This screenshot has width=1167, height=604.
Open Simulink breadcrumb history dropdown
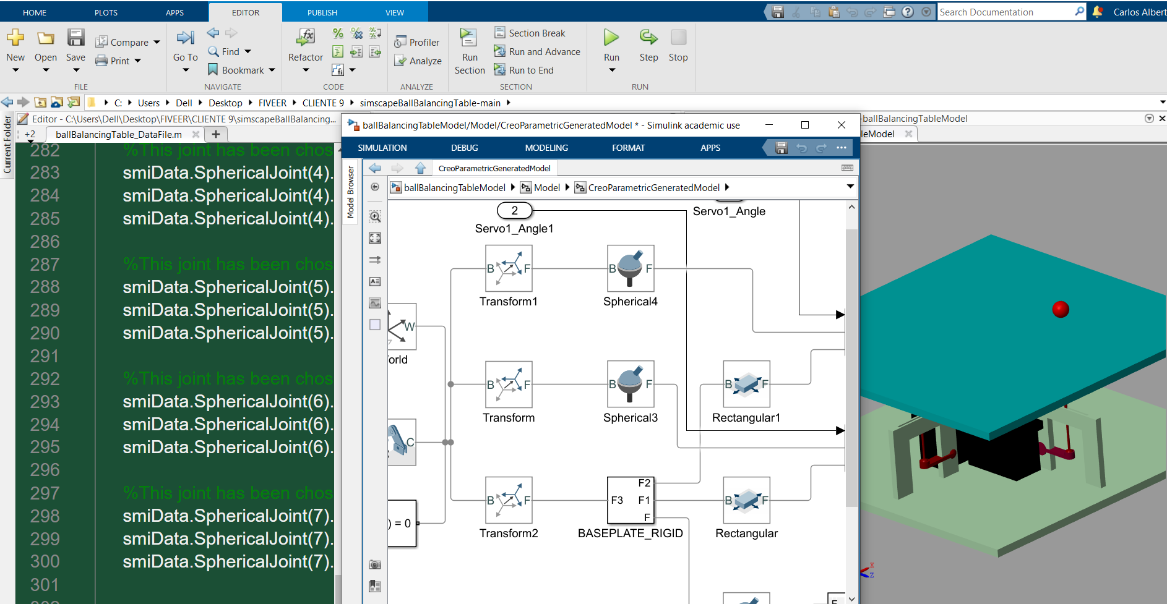point(850,187)
